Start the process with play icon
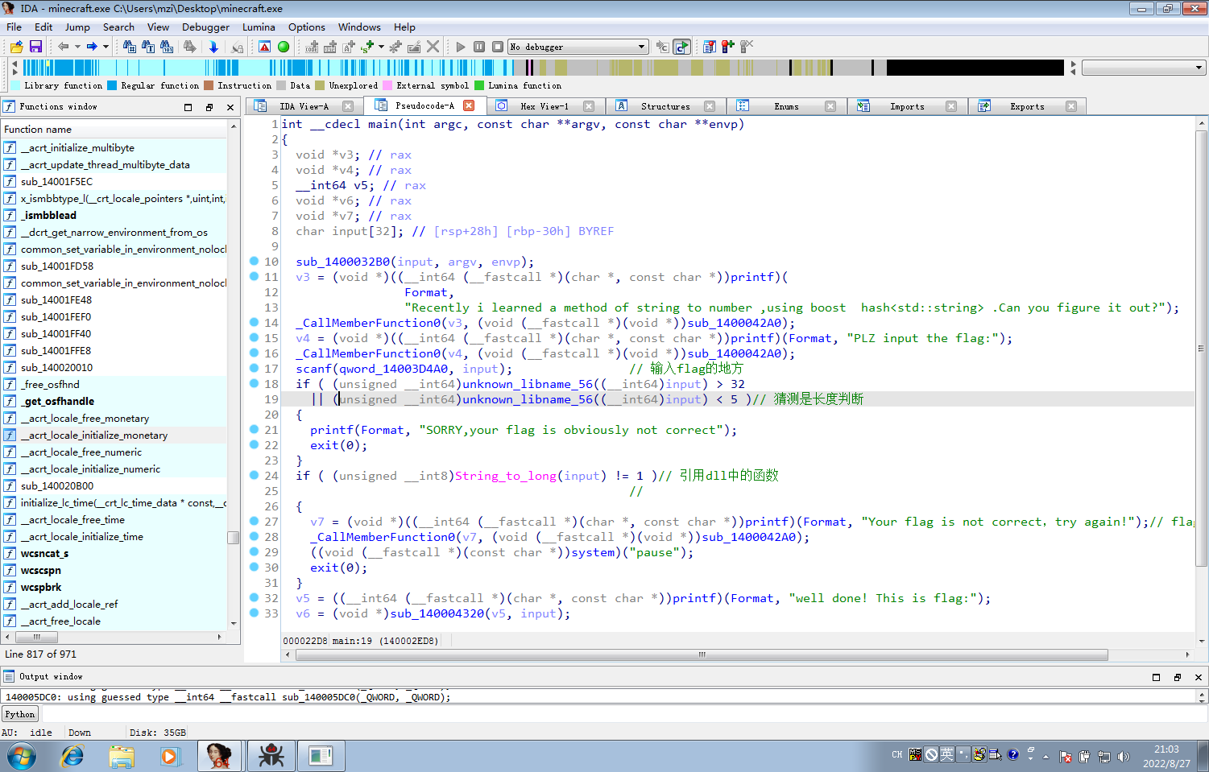Screen dimensions: 1209x772 click(x=461, y=47)
